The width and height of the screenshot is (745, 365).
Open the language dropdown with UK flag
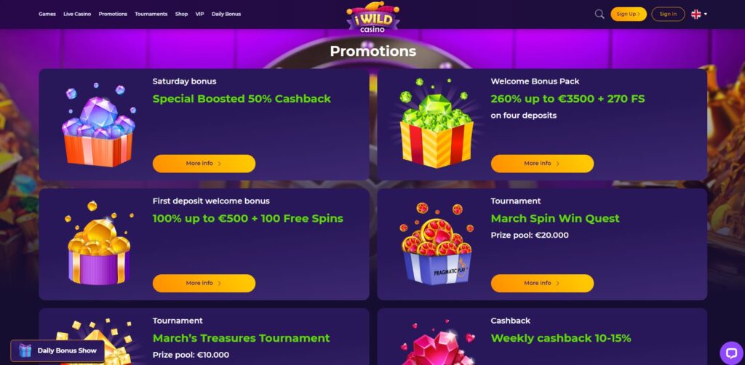tap(699, 15)
